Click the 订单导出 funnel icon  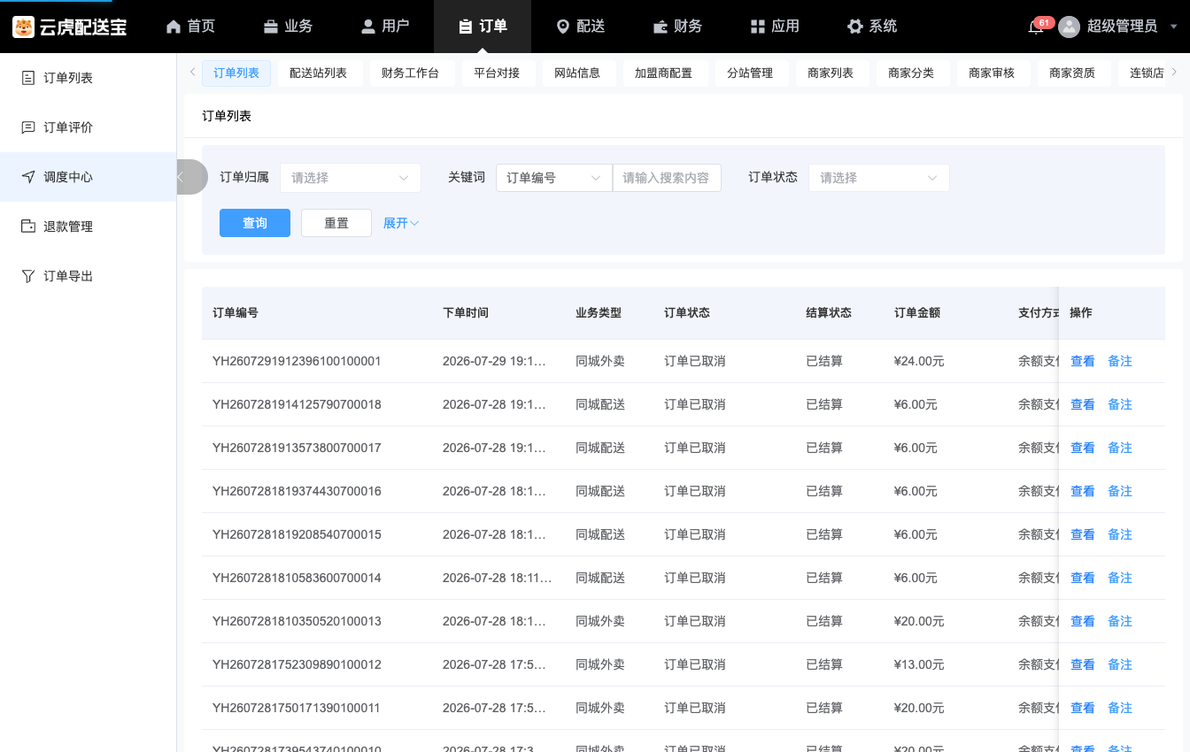click(28, 276)
